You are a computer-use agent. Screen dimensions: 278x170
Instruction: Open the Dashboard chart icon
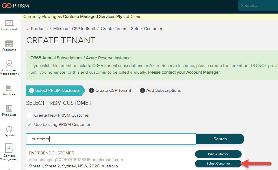(9, 23)
